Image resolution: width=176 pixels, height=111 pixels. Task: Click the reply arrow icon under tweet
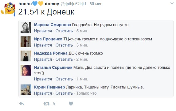[21, 104]
